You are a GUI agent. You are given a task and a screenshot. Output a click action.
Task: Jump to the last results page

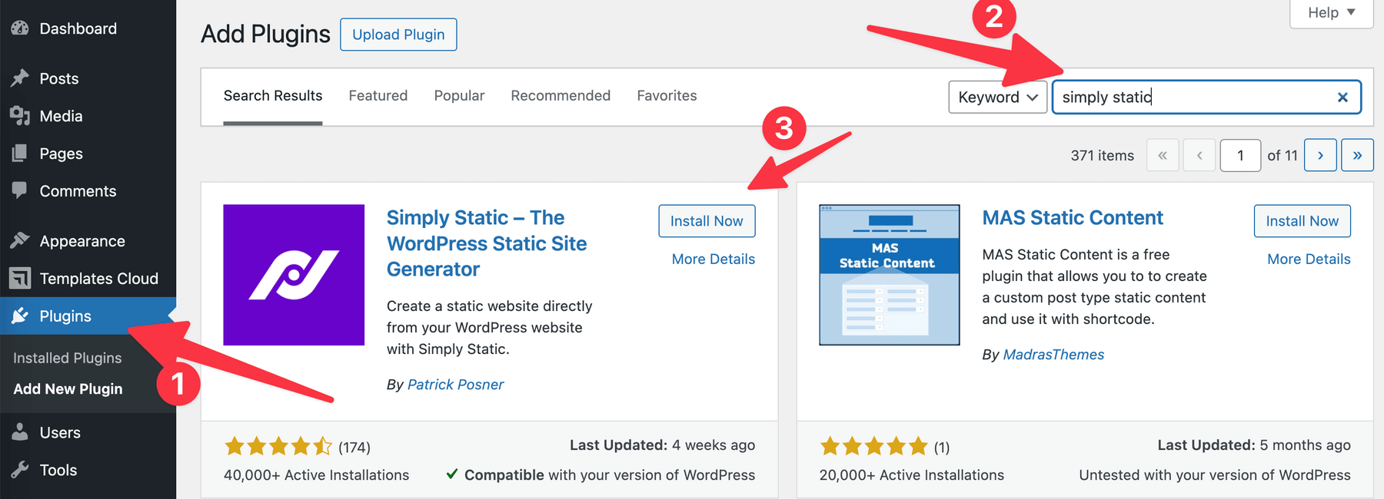point(1357,155)
